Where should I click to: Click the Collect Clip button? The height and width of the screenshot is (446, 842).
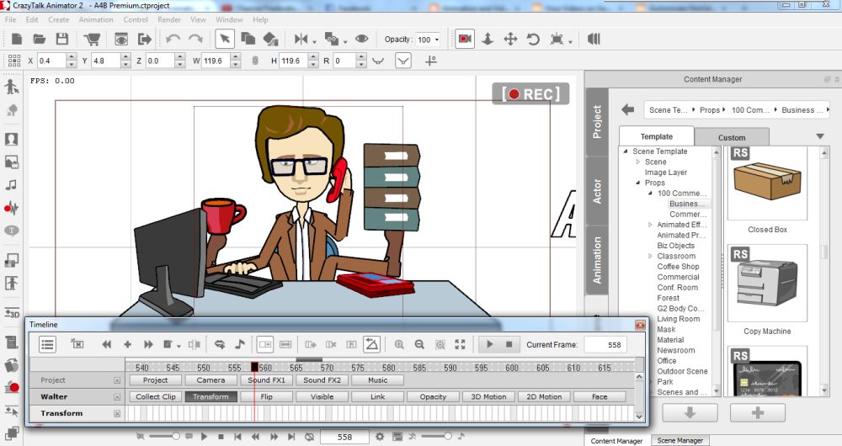coord(156,396)
